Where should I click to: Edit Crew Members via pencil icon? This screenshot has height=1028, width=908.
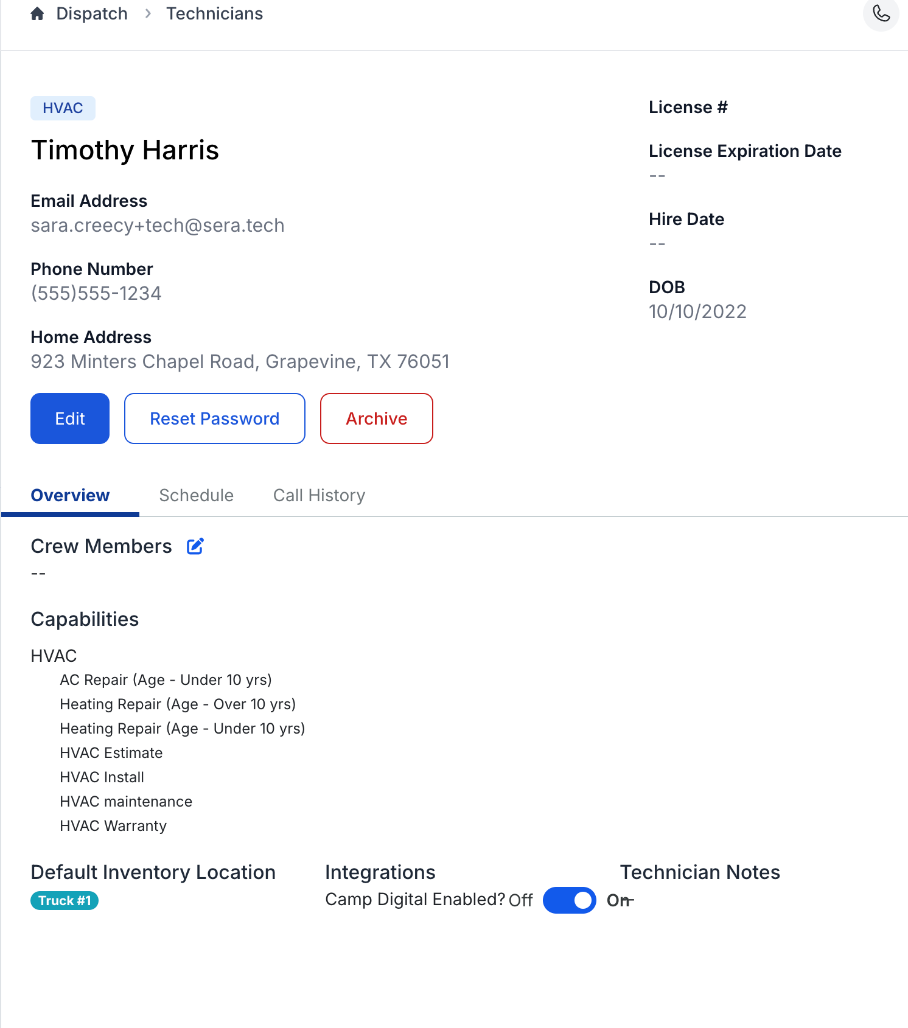click(x=195, y=546)
